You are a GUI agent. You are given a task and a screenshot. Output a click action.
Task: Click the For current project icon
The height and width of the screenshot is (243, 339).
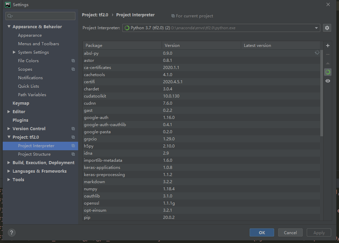click(x=173, y=16)
